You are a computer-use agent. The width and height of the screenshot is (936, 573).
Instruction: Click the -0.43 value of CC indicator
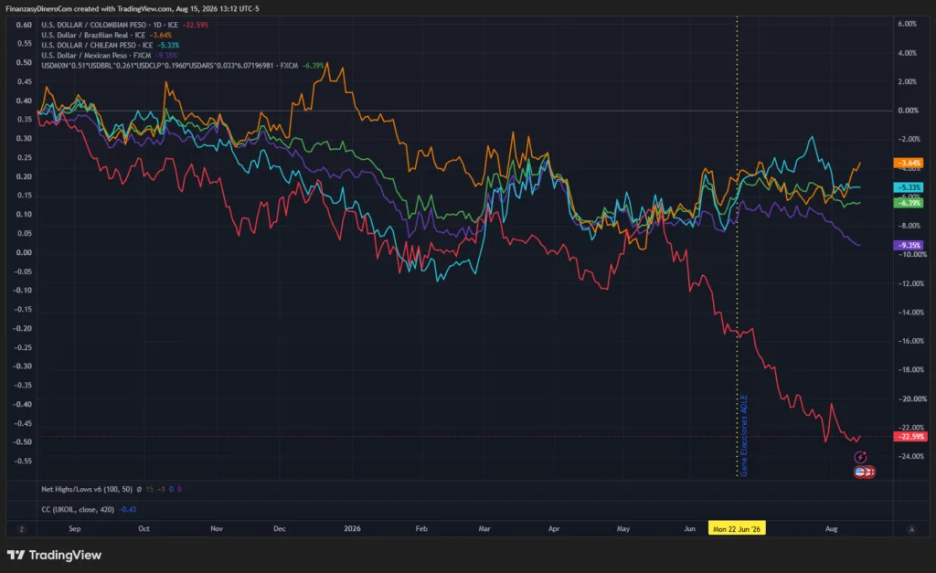click(x=128, y=510)
